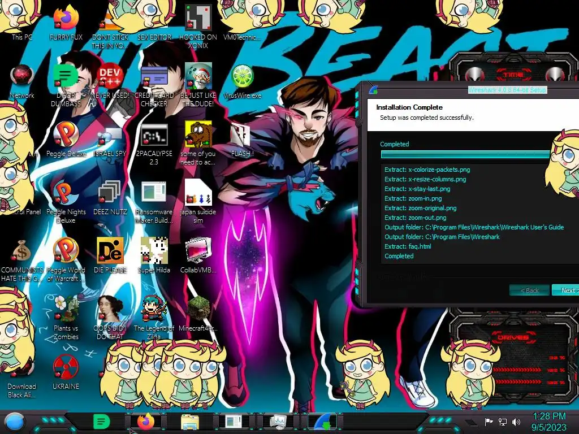Image resolution: width=579 pixels, height=434 pixels.
Task: Select the Super Hilda desktop icon
Action: [x=154, y=256]
